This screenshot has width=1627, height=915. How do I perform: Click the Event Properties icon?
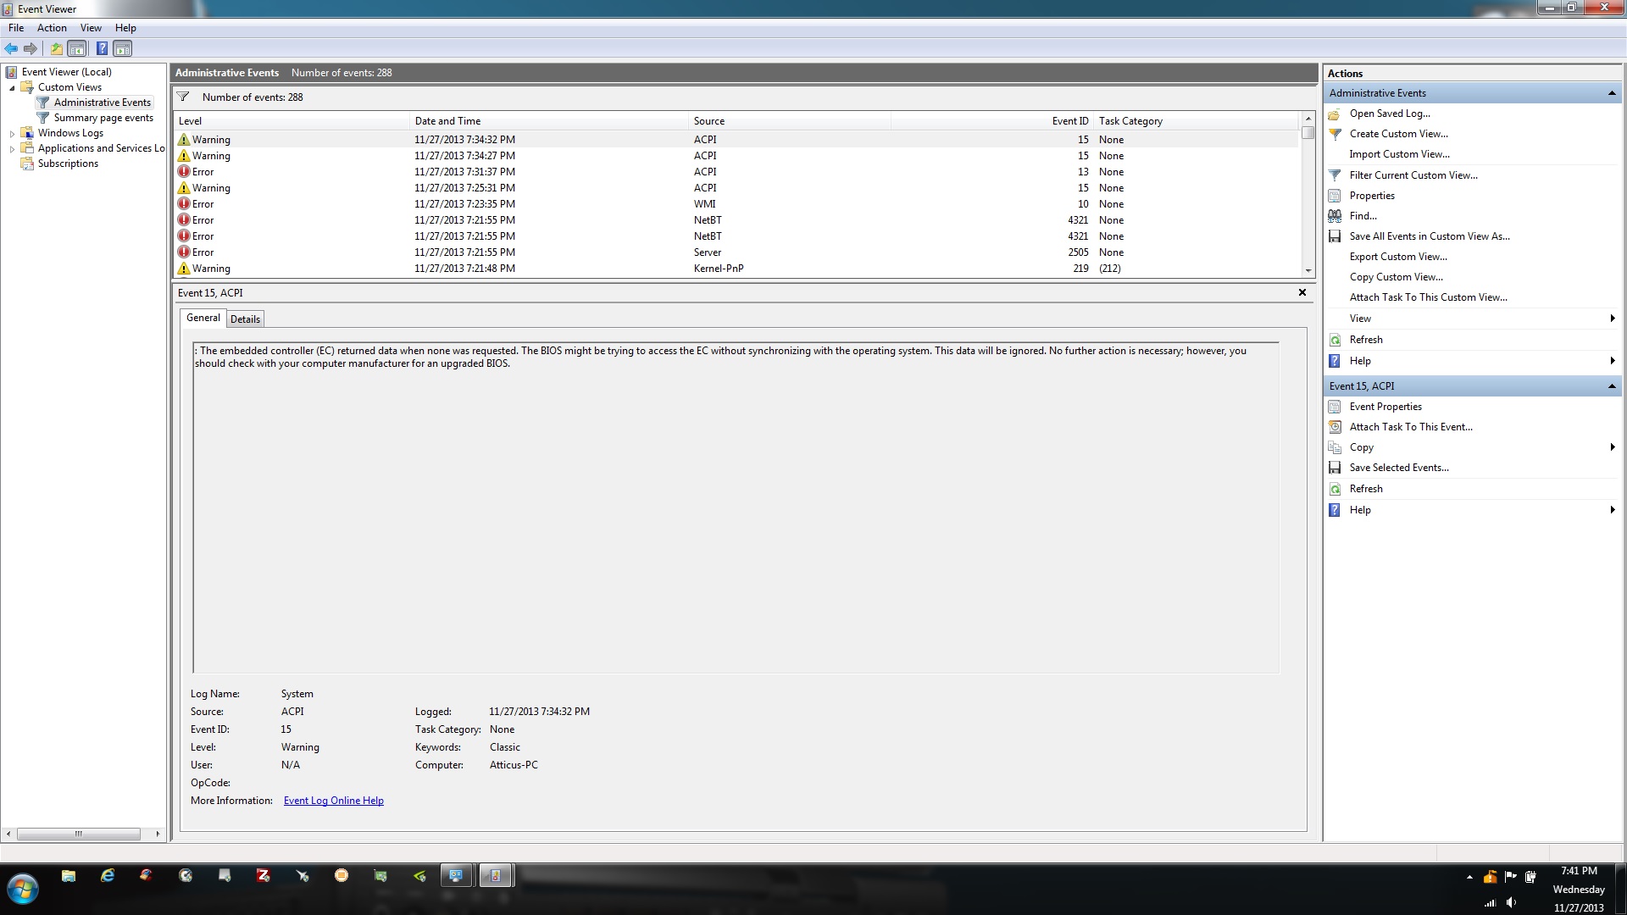1335,407
